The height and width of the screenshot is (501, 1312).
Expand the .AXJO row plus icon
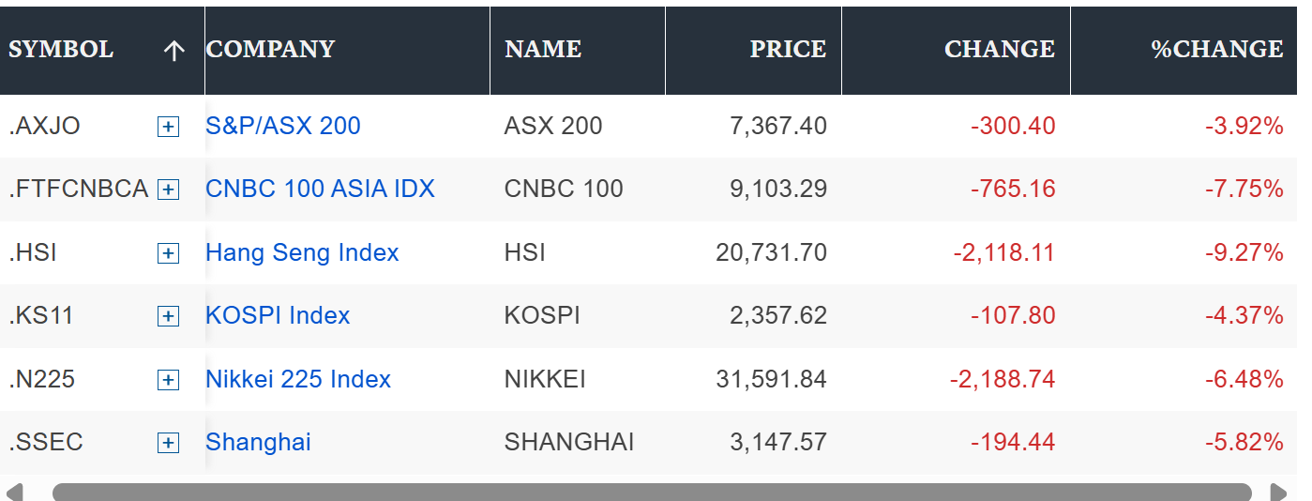pyautogui.click(x=168, y=127)
